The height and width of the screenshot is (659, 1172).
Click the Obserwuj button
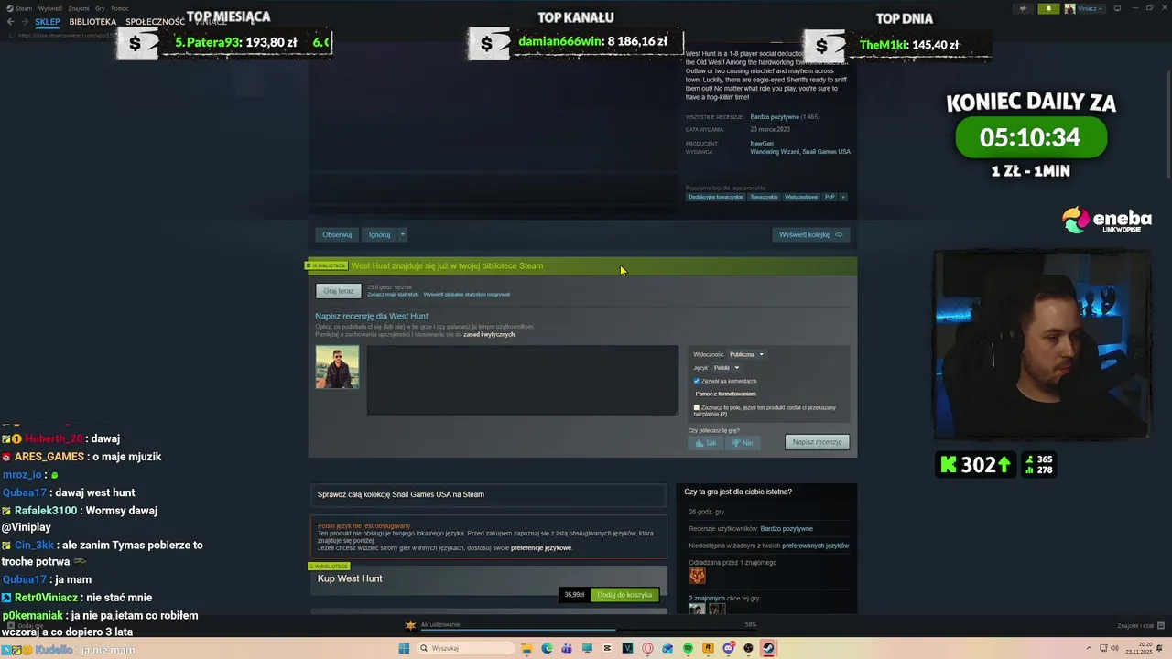pyautogui.click(x=337, y=234)
